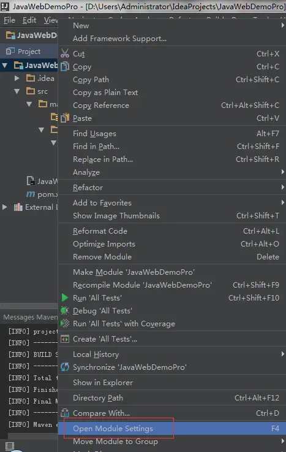Click Create 'All Tests' configuration icon
This screenshot has width=286, height=452.
65,339
